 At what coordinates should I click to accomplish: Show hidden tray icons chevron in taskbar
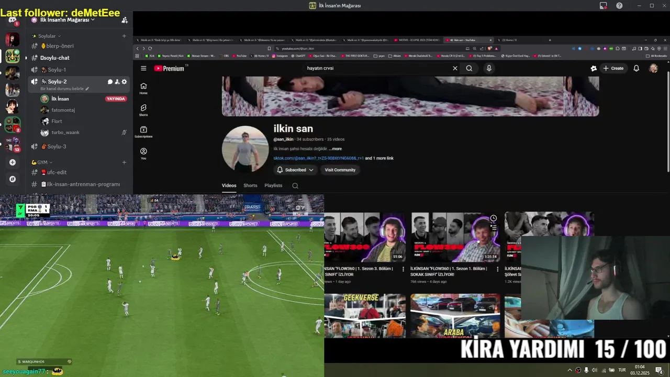[x=569, y=370]
